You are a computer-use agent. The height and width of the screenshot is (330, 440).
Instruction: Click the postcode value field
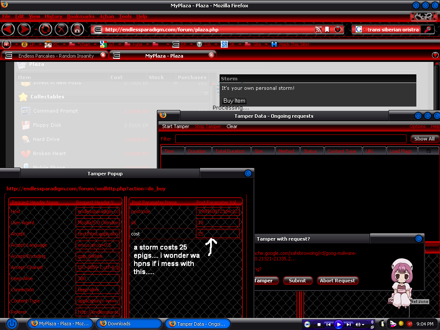coord(218,211)
